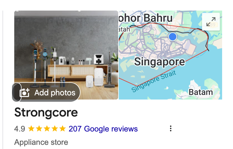Click the camera icon on Add photos
Image resolution: width=233 pixels, height=149 pixels.
[x=25, y=93]
